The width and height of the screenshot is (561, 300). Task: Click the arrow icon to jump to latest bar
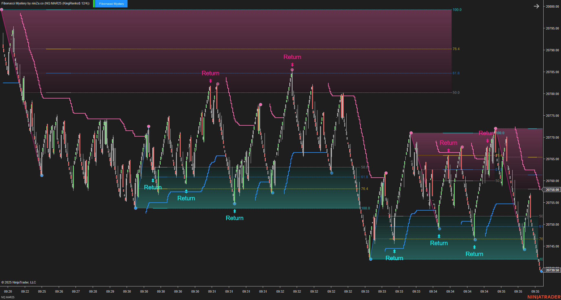(x=536, y=6)
